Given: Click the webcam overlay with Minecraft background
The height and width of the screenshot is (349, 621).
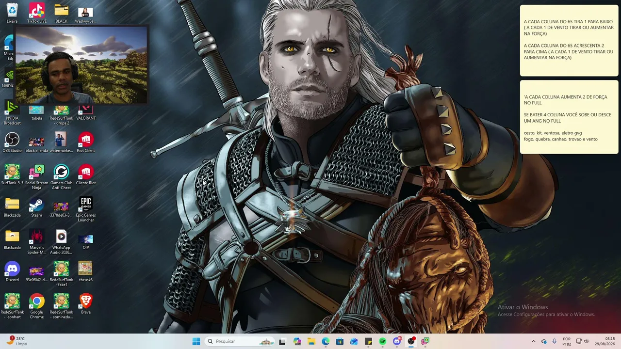Looking at the screenshot, I should [81, 64].
